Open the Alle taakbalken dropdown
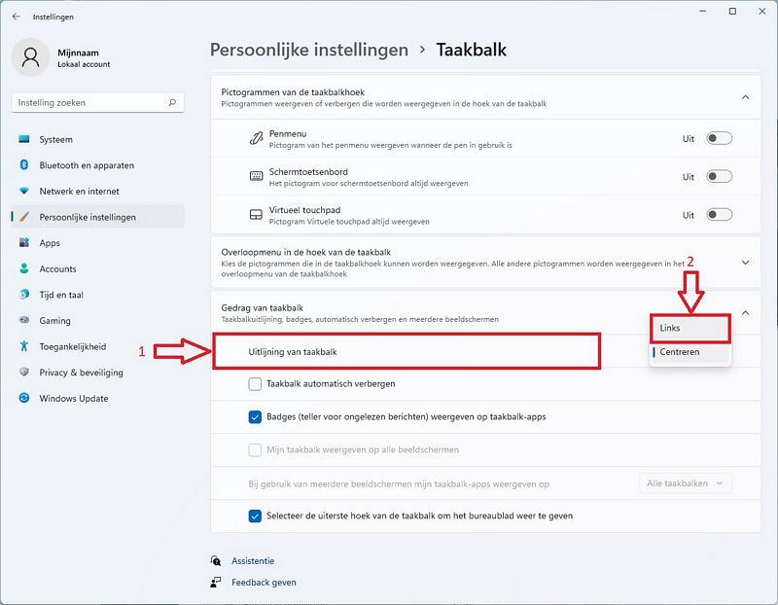Viewport: 778px width, 605px height. 686,482
